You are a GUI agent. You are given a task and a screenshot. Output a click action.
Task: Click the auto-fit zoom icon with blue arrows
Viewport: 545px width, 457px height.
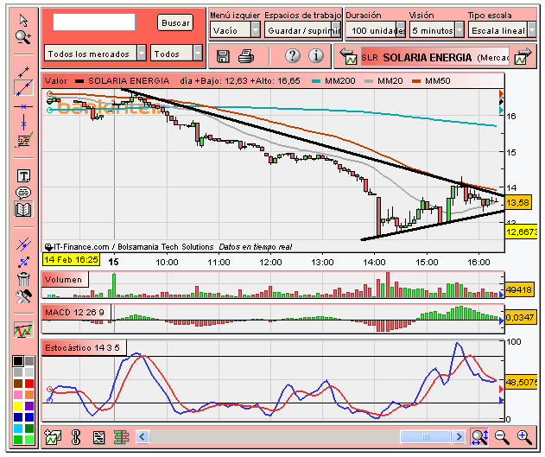point(479,437)
